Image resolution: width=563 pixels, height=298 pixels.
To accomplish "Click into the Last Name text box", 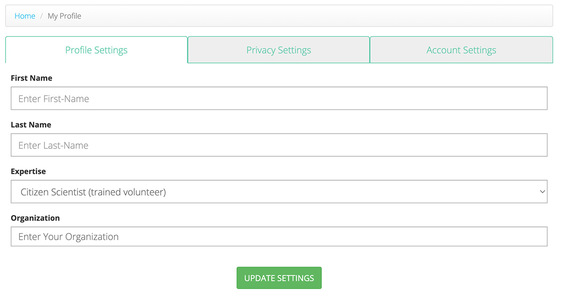I will (x=279, y=145).
